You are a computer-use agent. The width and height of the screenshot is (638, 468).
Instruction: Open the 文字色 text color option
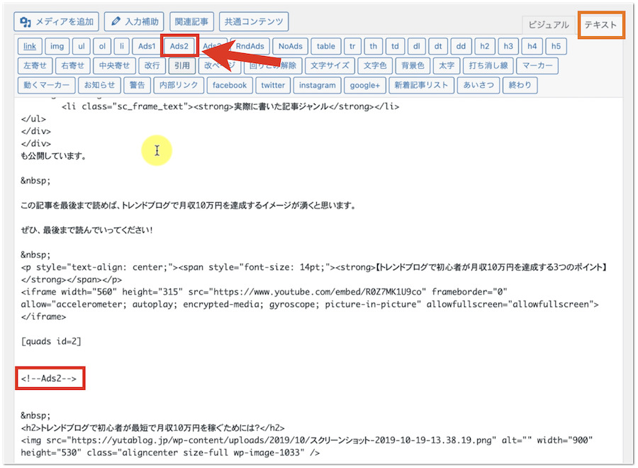pos(376,66)
